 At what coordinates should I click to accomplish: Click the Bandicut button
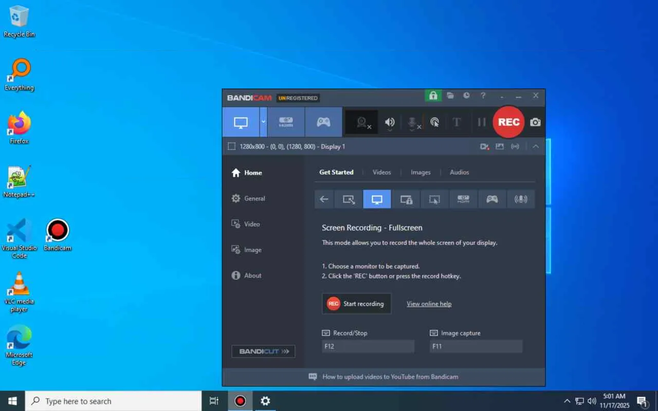pos(263,351)
